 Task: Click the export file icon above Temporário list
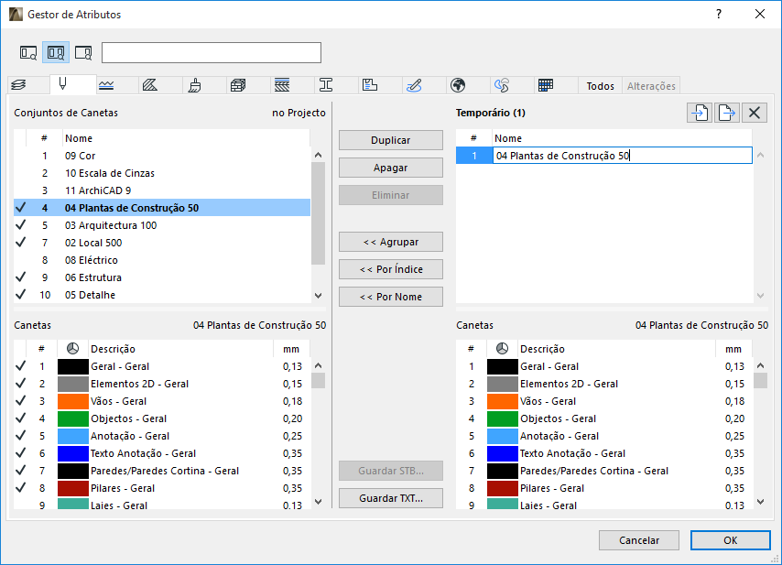(x=726, y=113)
